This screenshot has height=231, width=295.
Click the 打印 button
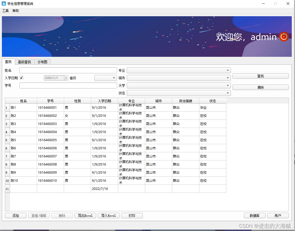132,216
